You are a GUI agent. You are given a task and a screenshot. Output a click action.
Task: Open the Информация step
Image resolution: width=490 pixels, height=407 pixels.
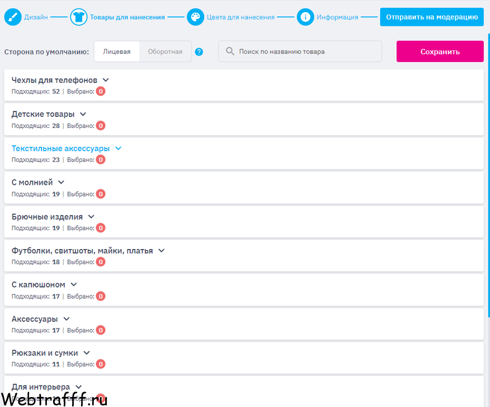pyautogui.click(x=337, y=17)
